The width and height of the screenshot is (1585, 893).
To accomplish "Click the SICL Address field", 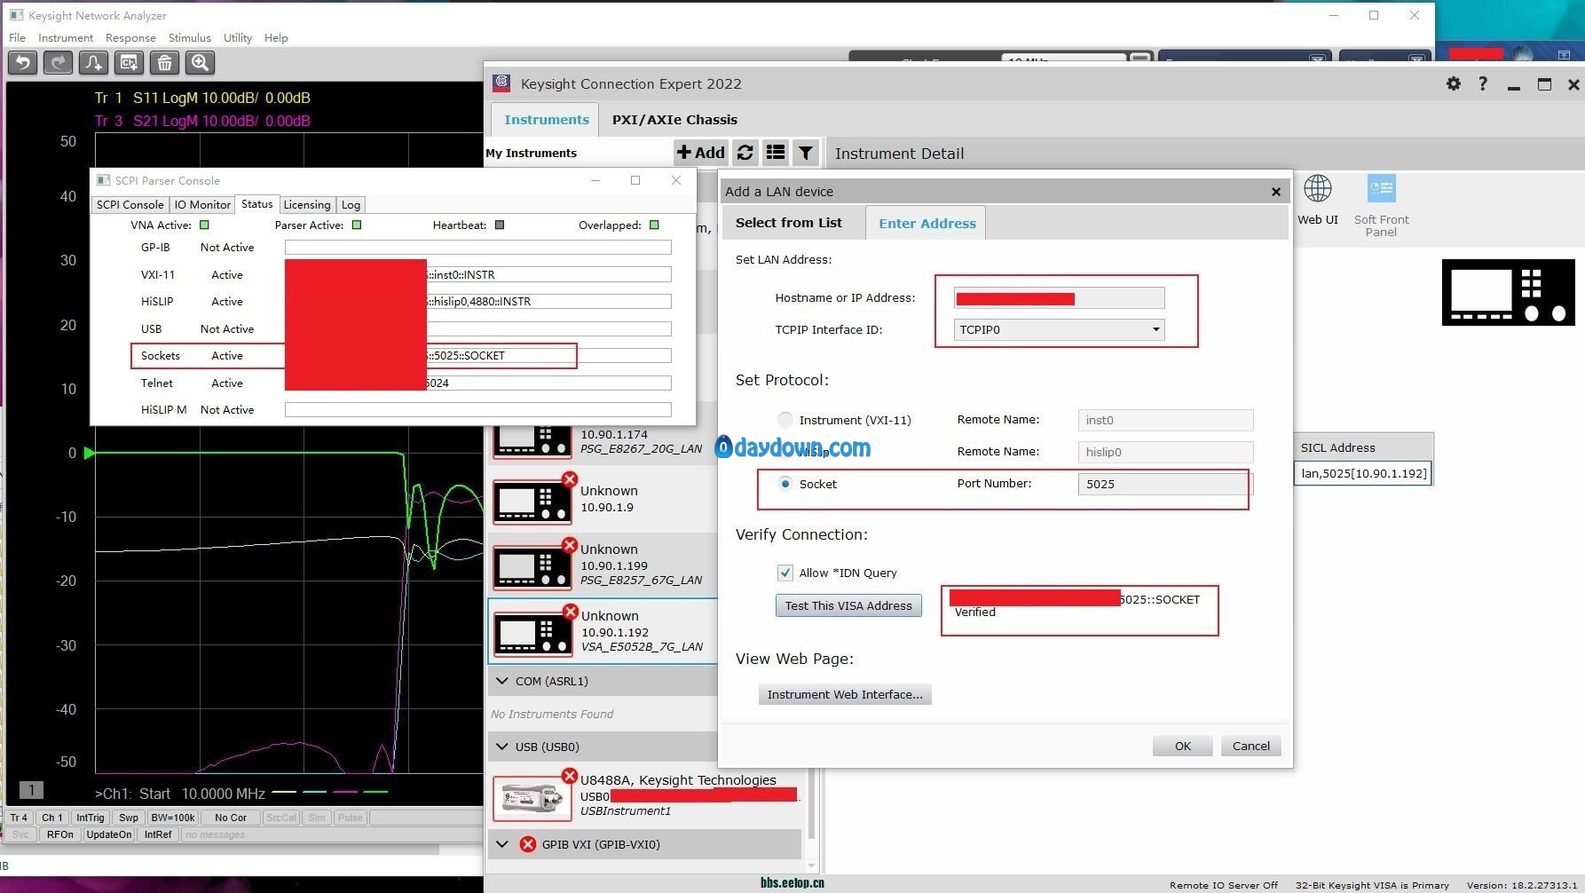I will (x=1363, y=473).
